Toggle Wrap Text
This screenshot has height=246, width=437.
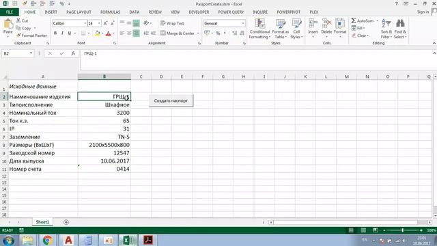[172, 23]
